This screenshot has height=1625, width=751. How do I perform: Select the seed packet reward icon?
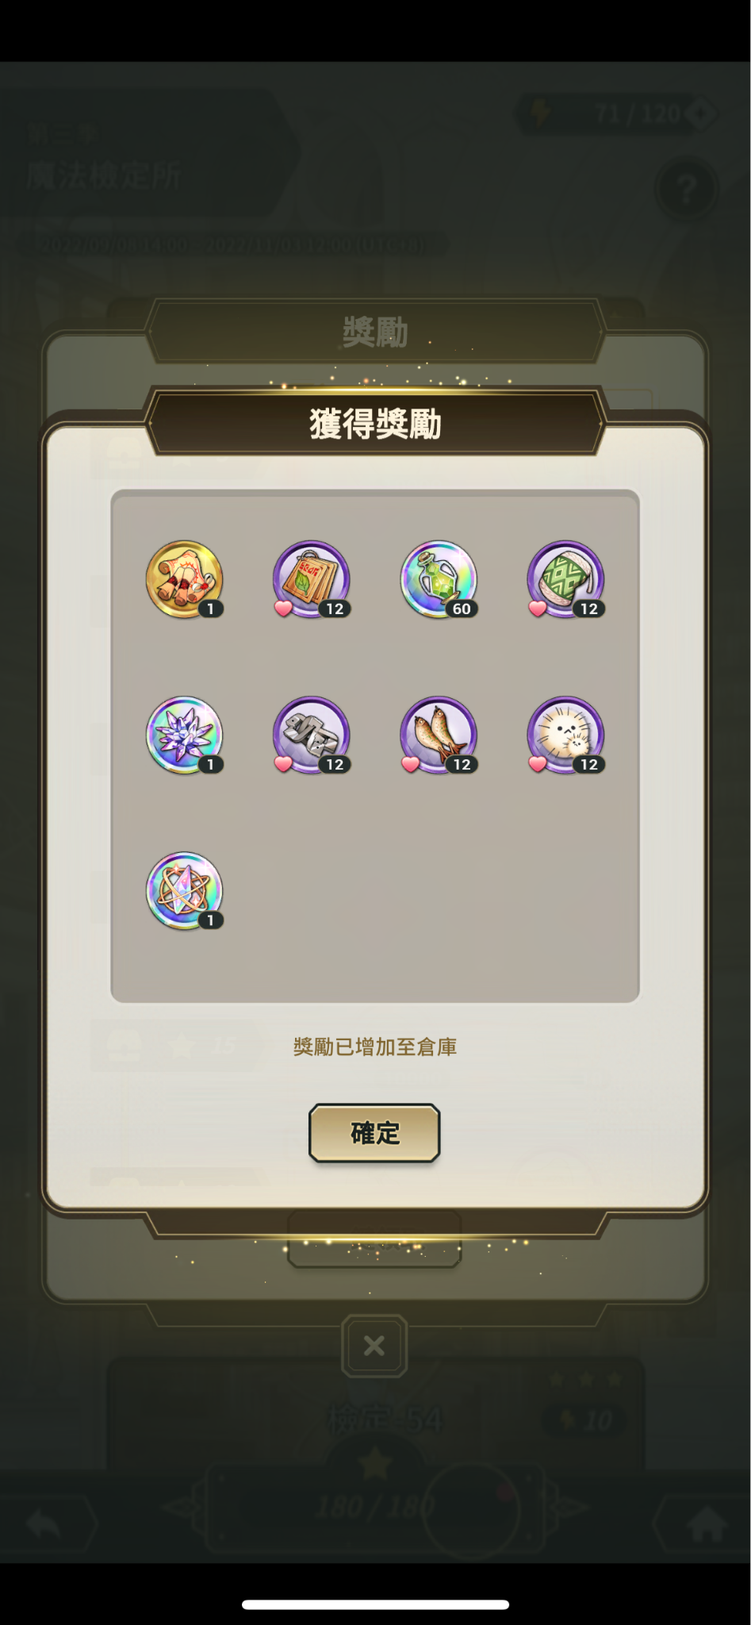[311, 580]
